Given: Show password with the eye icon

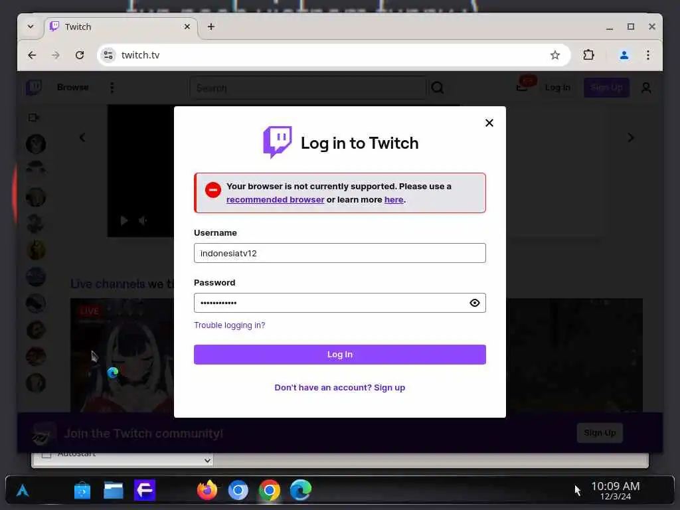Looking at the screenshot, I should tap(474, 303).
